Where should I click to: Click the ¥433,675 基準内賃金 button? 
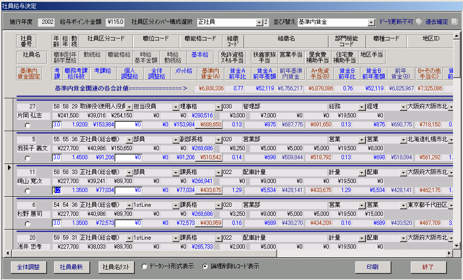click(x=209, y=190)
